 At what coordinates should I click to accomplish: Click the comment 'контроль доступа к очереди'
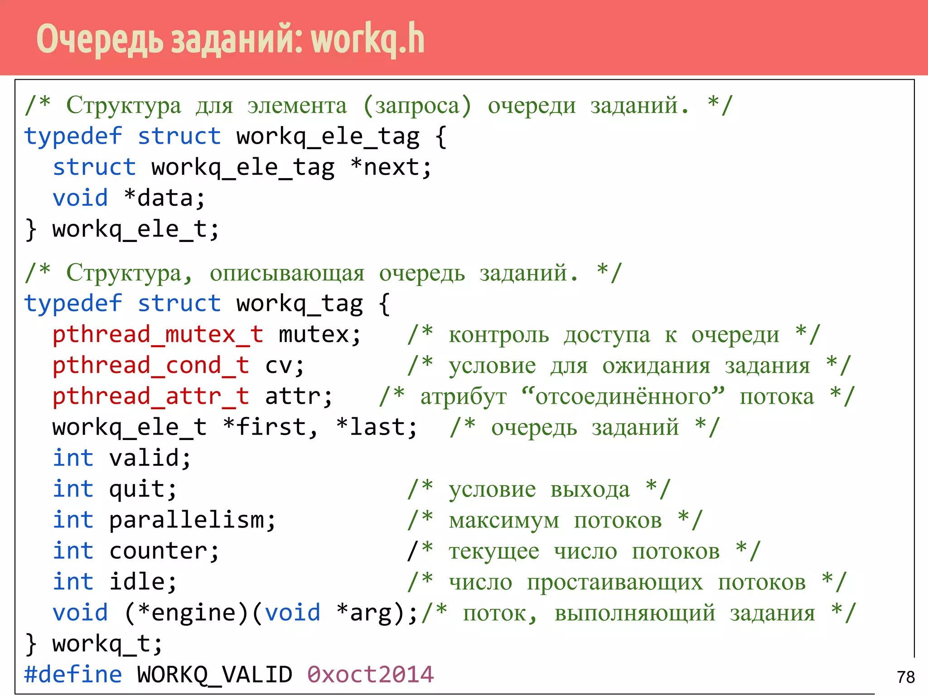(x=614, y=335)
